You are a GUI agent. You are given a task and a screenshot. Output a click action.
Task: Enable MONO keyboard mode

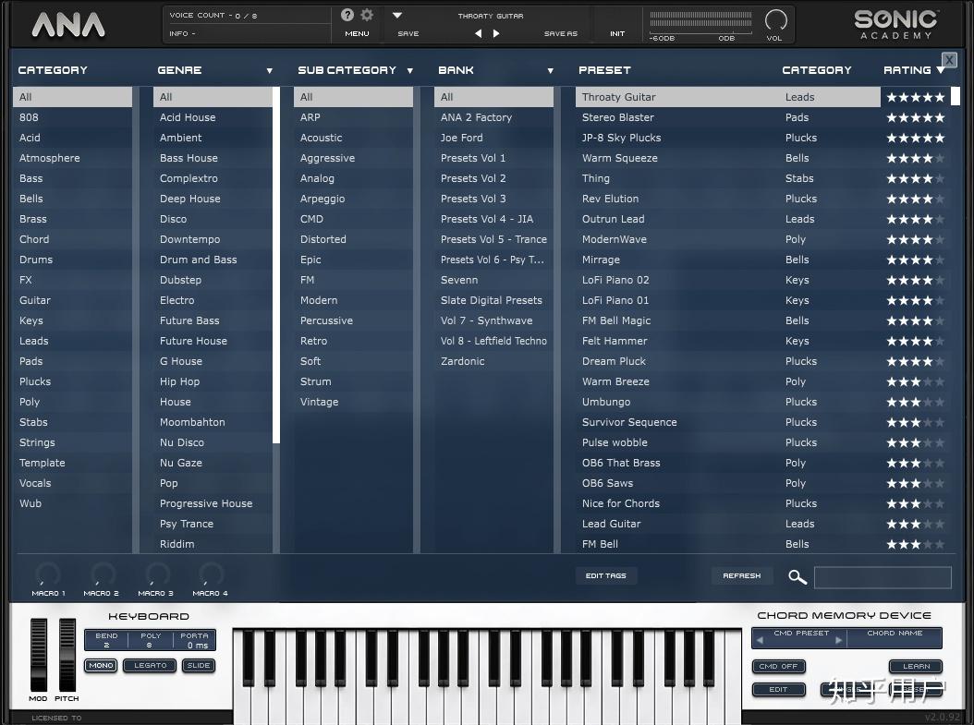[x=100, y=665]
